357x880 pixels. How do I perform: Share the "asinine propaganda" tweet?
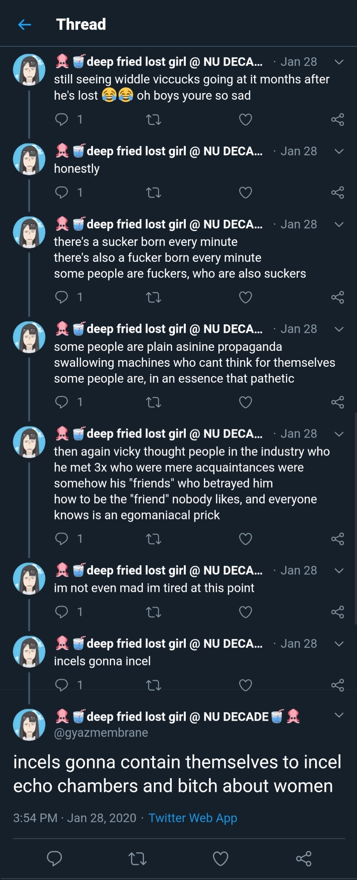click(x=338, y=402)
